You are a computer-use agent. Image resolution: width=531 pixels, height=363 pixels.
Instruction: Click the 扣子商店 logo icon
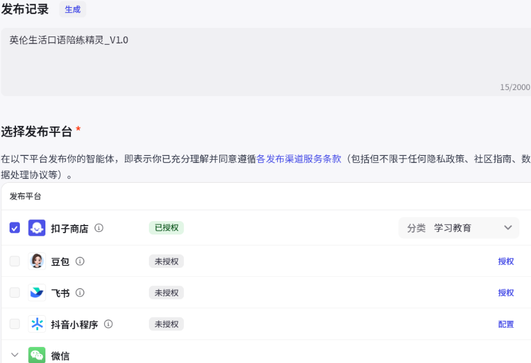37,228
